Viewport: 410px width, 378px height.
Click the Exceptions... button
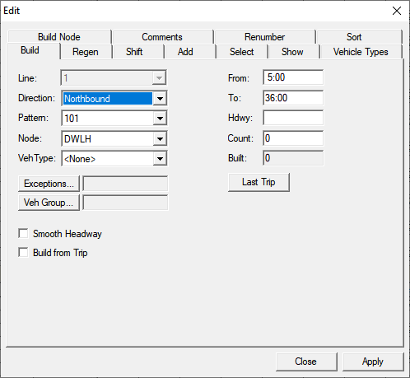pos(49,184)
